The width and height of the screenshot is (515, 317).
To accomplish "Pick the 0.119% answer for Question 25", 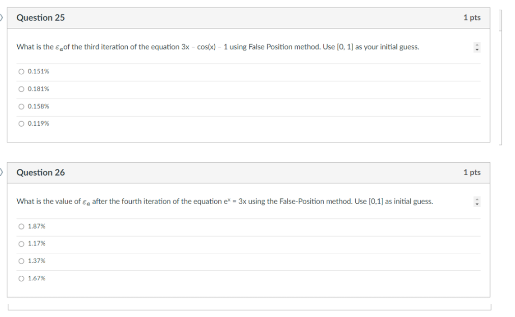I will coord(21,123).
